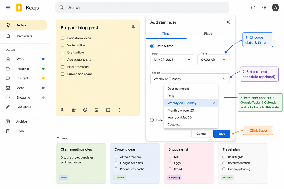Cancel the reminder dialog
This screenshot has height=189, width=284.
(201, 134)
